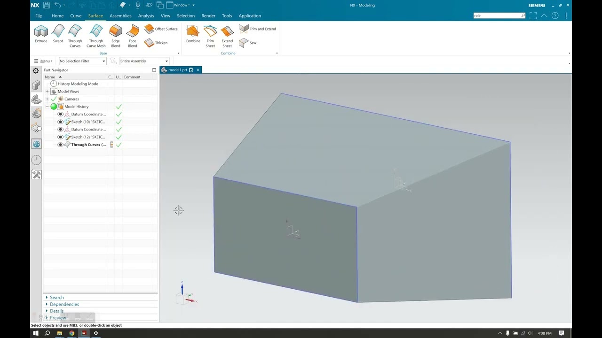The image size is (602, 338).
Task: Start the Offset Surface command
Action: tap(161, 29)
